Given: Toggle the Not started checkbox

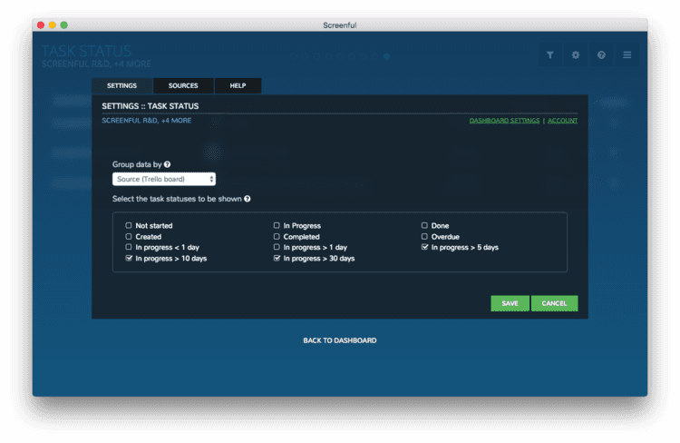Looking at the screenshot, I should (129, 225).
